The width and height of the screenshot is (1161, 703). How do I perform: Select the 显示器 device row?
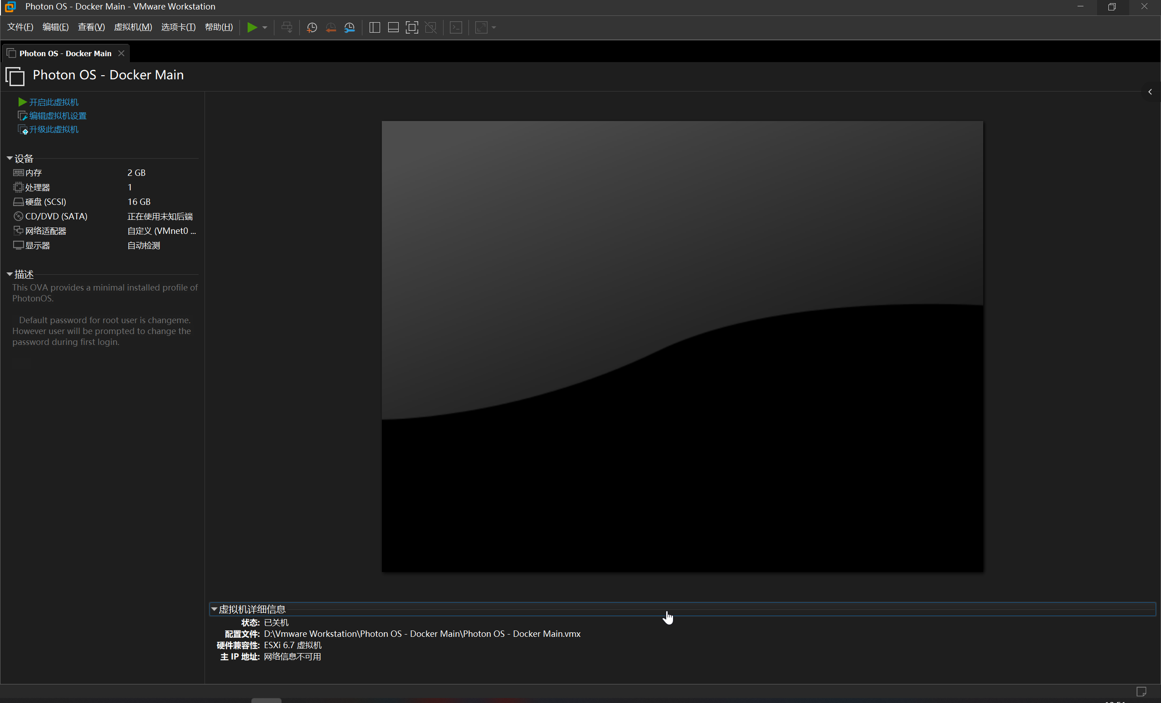(105, 246)
